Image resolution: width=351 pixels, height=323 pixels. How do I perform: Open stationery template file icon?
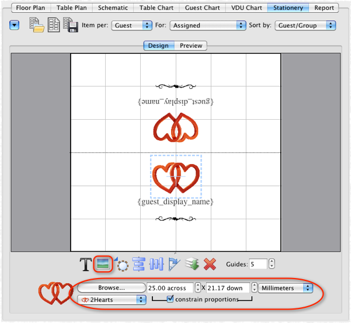coord(37,26)
